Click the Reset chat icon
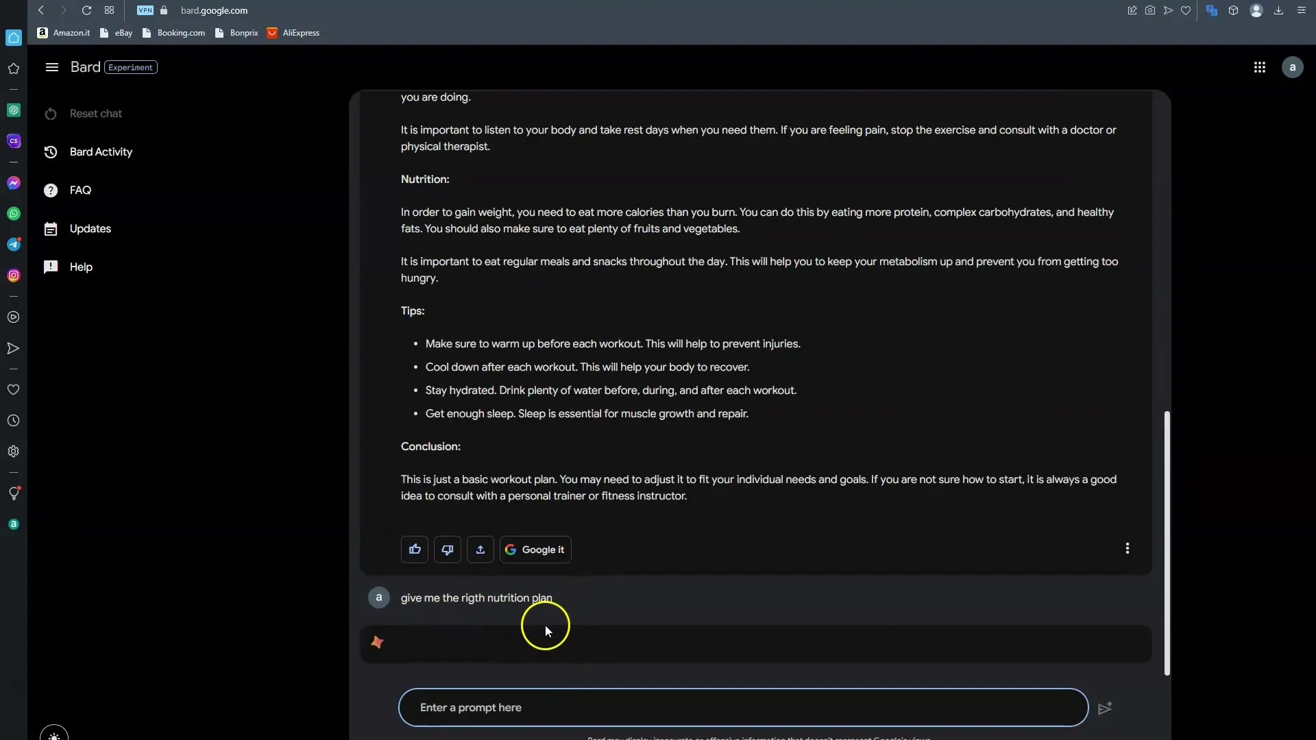Viewport: 1316px width, 740px height. pos(51,113)
